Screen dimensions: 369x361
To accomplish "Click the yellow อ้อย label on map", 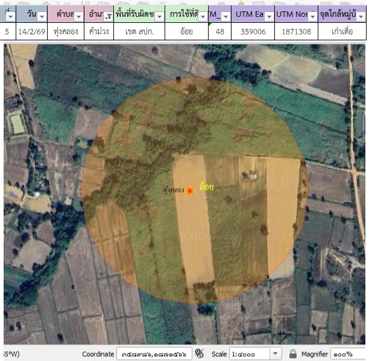I will pos(206,188).
